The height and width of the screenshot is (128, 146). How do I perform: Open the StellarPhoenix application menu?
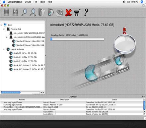pos(15,2)
